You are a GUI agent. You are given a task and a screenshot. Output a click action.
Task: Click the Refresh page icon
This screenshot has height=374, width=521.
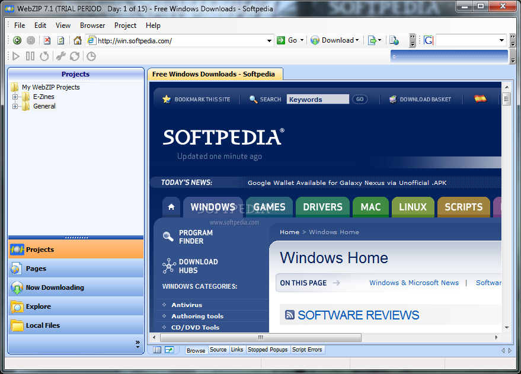[x=61, y=40]
